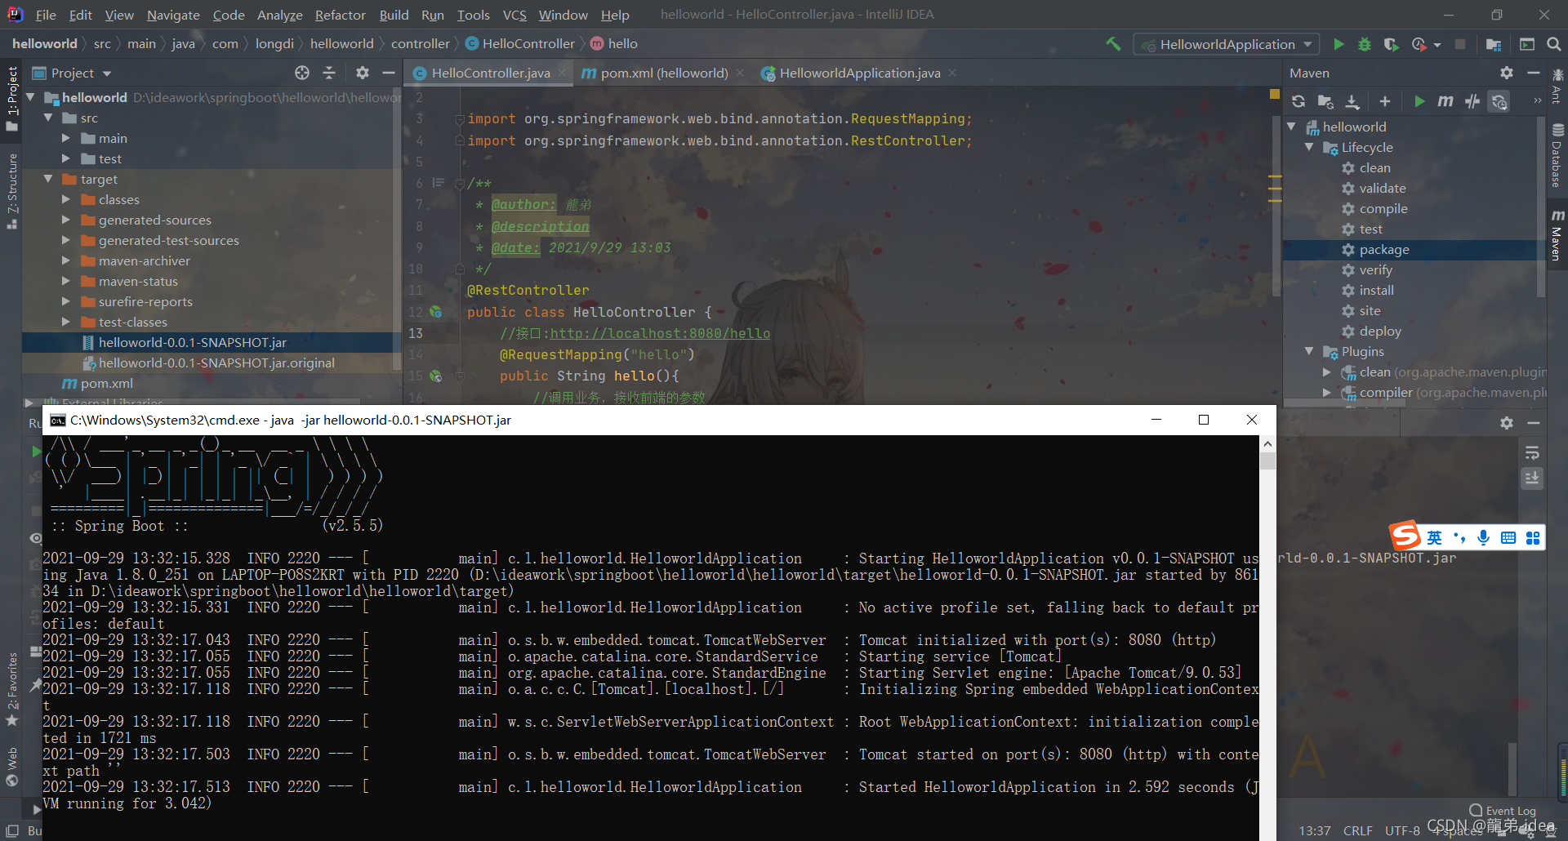The height and width of the screenshot is (841, 1568).
Task: Click cmd window vertical scrollbar thumb
Action: coord(1267,461)
